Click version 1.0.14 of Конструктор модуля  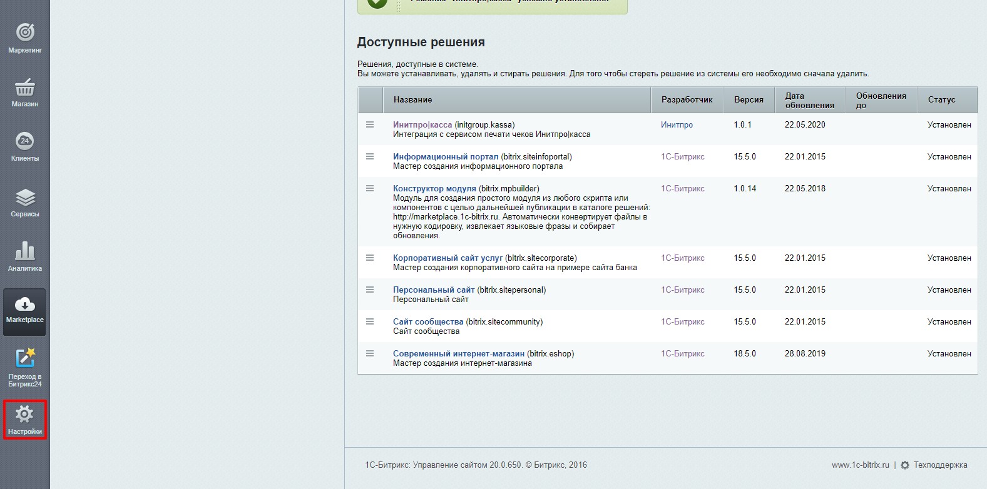click(x=745, y=189)
